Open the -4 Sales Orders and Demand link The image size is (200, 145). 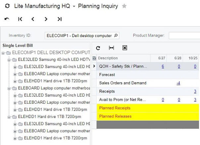(178, 83)
